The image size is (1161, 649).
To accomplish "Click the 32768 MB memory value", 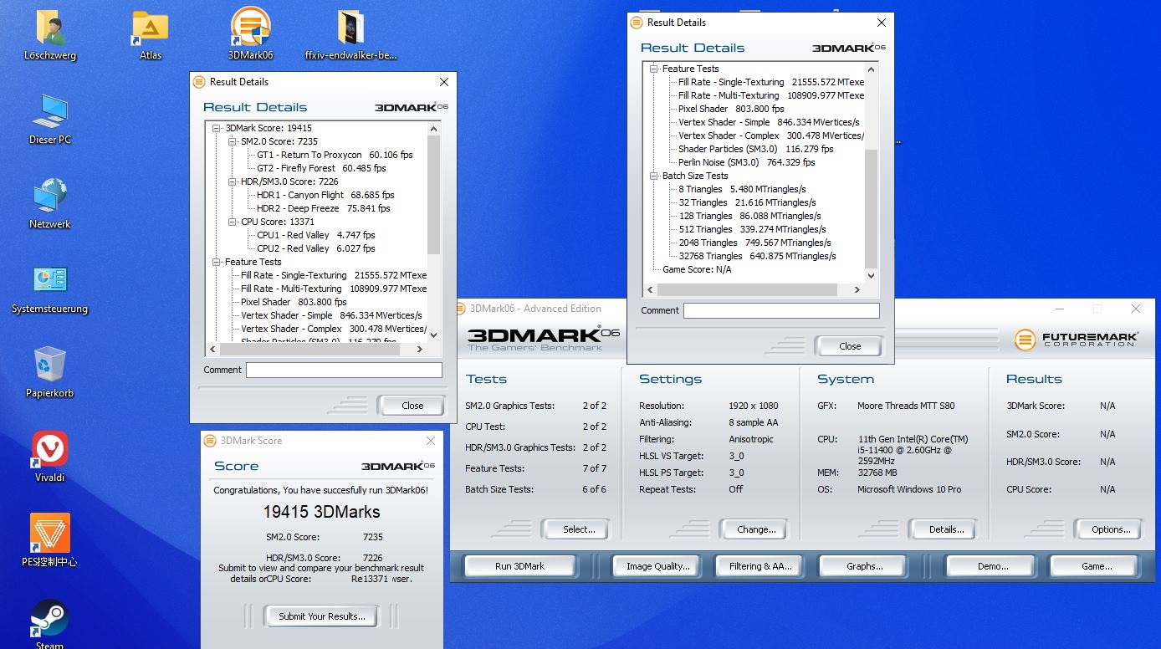I will click(x=879, y=473).
